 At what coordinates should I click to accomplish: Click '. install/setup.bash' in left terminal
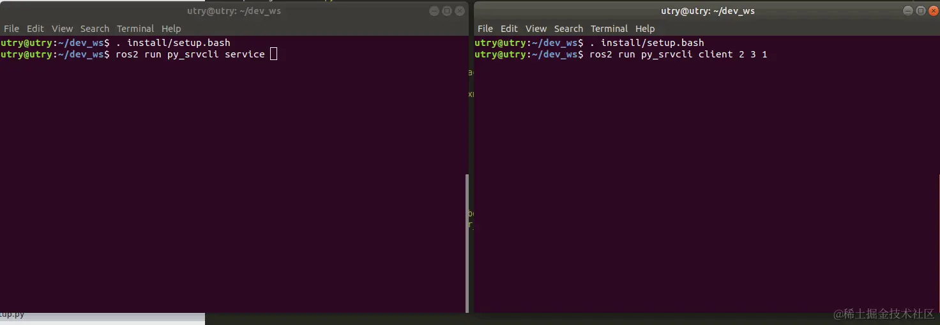point(172,43)
